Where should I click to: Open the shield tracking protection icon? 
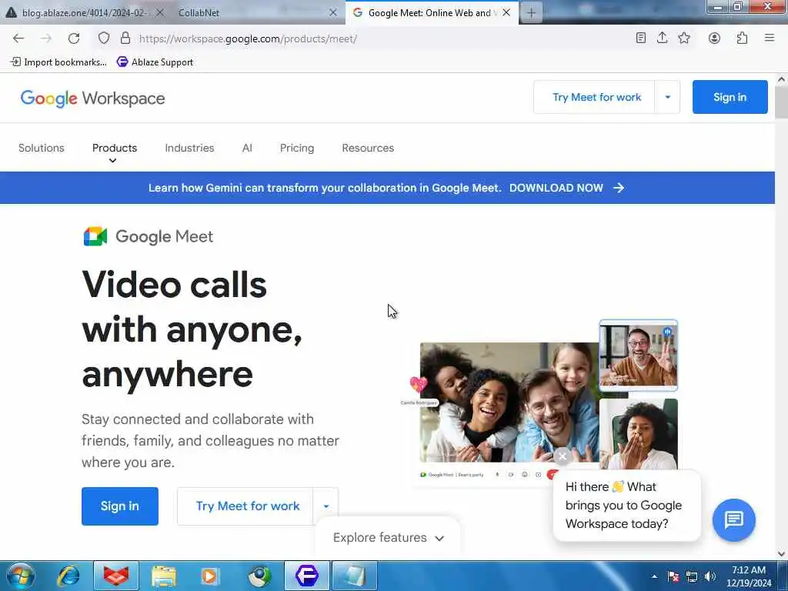point(104,38)
